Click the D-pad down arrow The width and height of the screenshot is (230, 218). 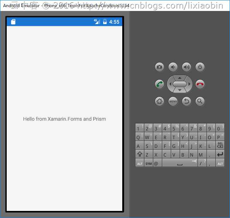tap(180, 90)
